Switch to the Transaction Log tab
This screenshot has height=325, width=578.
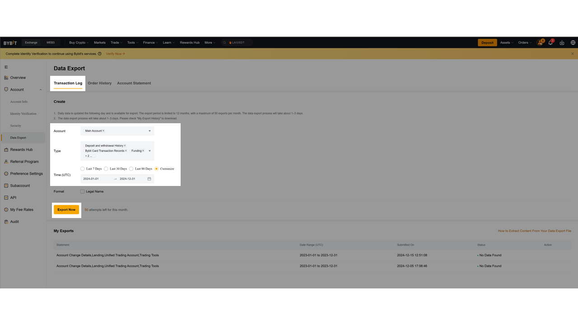(x=68, y=83)
